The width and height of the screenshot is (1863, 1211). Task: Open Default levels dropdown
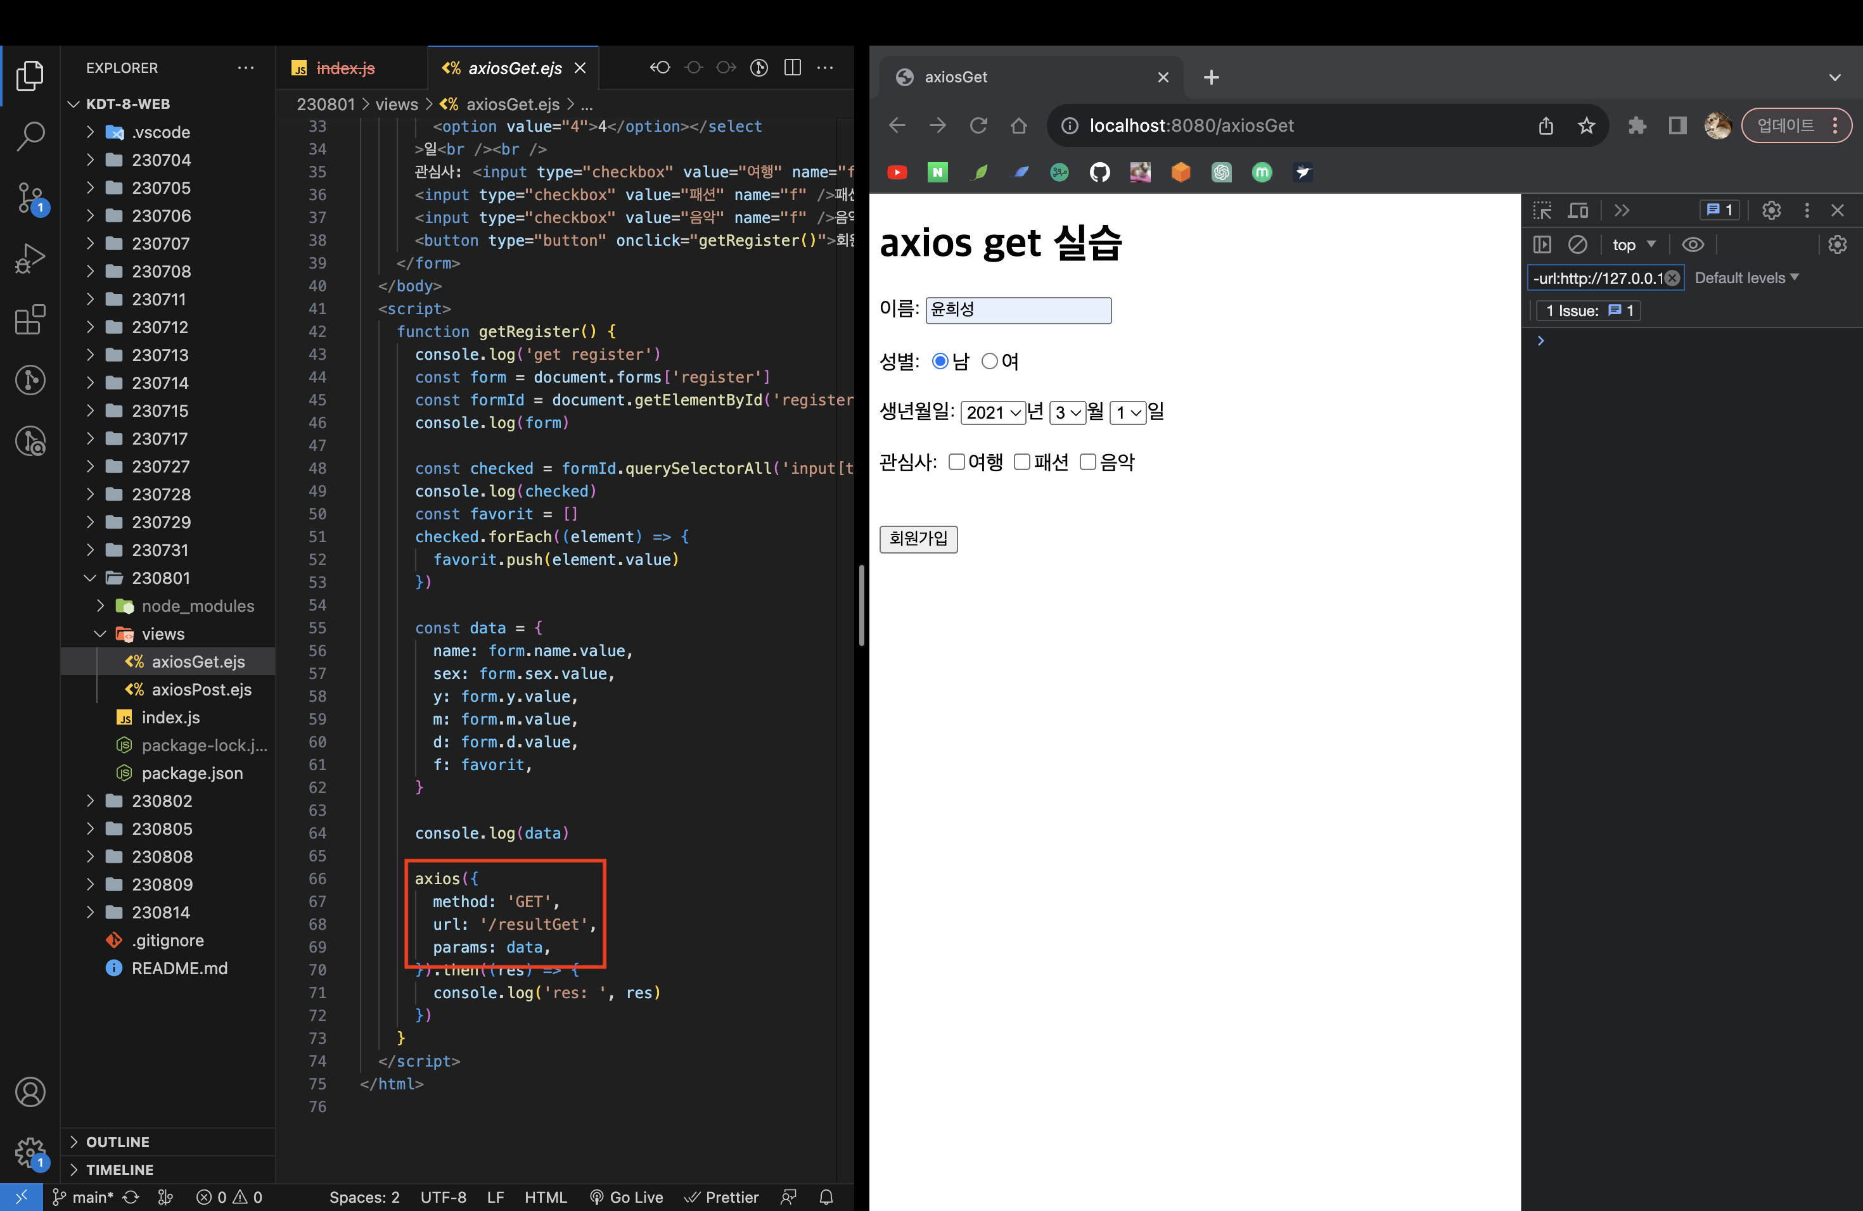(1746, 277)
